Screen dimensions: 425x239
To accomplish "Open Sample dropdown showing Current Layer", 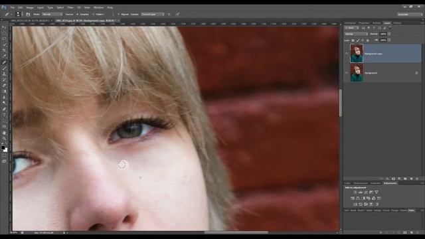I will [152, 14].
